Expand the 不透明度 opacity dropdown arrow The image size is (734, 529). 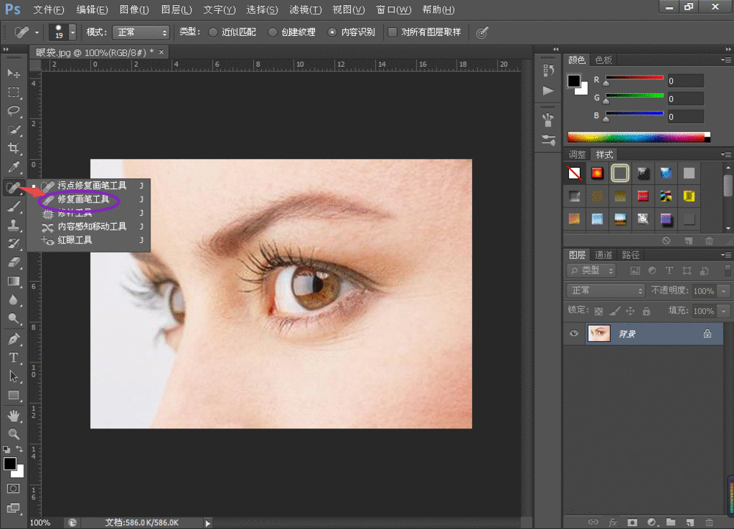(x=724, y=291)
